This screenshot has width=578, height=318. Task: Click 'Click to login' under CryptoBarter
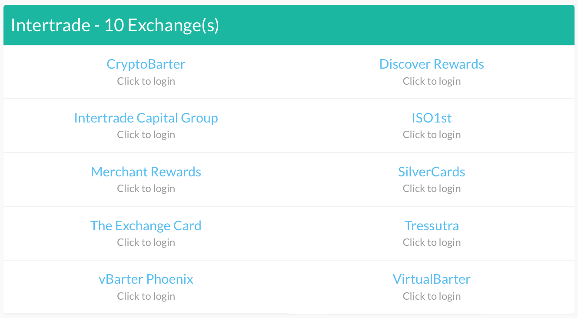pos(146,81)
